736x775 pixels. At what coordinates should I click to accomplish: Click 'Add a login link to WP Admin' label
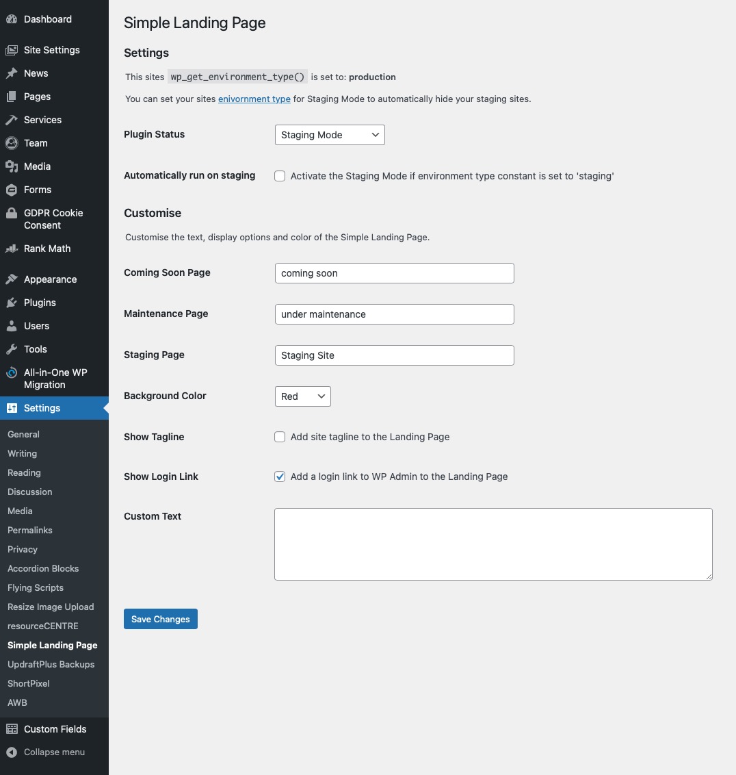(399, 477)
